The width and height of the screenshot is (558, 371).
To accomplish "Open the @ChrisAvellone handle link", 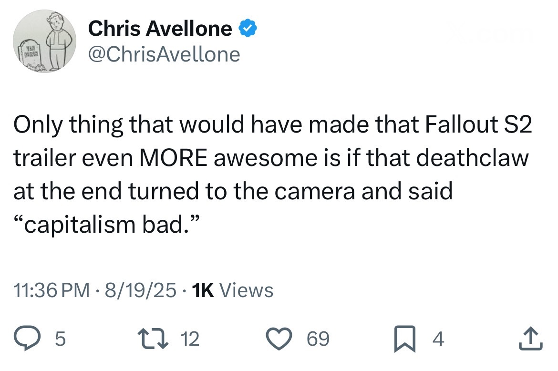I will 164,55.
